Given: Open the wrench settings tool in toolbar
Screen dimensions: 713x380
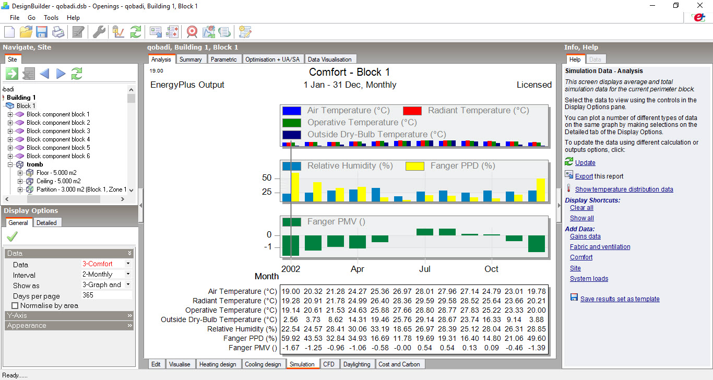Looking at the screenshot, I should pos(99,32).
